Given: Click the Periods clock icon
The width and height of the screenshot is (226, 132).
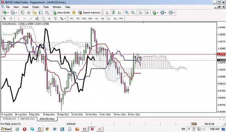Looking at the screenshot, I should point(162,13).
